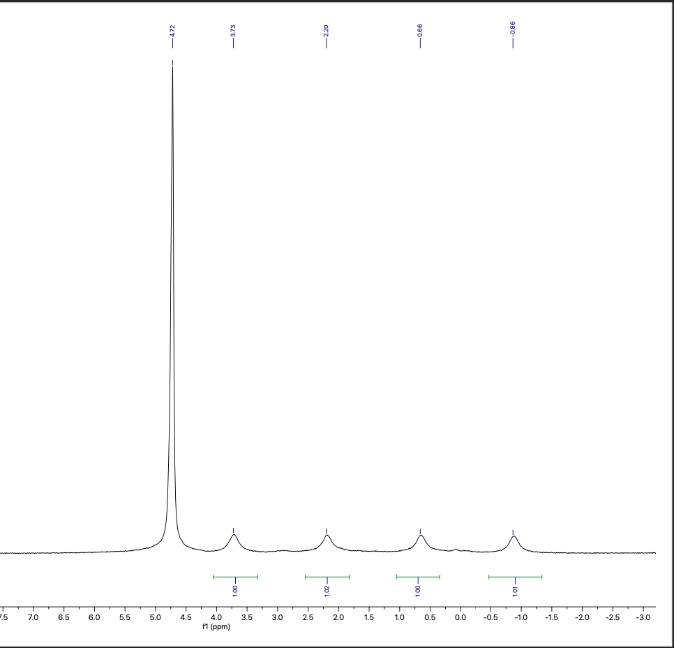Select the -0.86 ppm peak label
This screenshot has width=674, height=648.
tap(513, 29)
